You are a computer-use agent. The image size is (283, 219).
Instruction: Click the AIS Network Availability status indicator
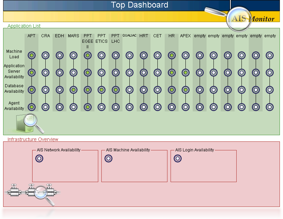coord(39,159)
